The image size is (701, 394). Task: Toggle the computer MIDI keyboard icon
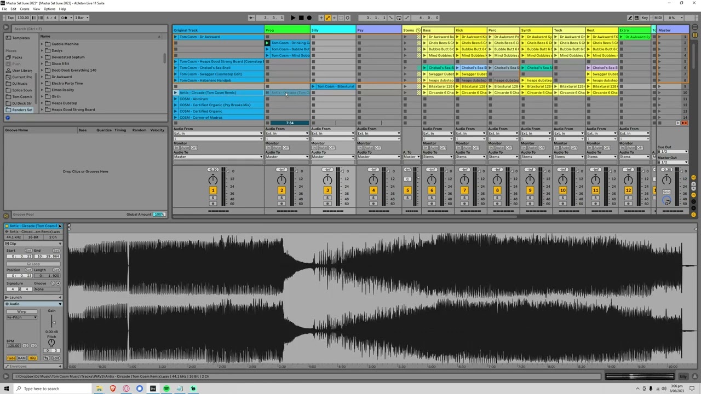coord(637,18)
